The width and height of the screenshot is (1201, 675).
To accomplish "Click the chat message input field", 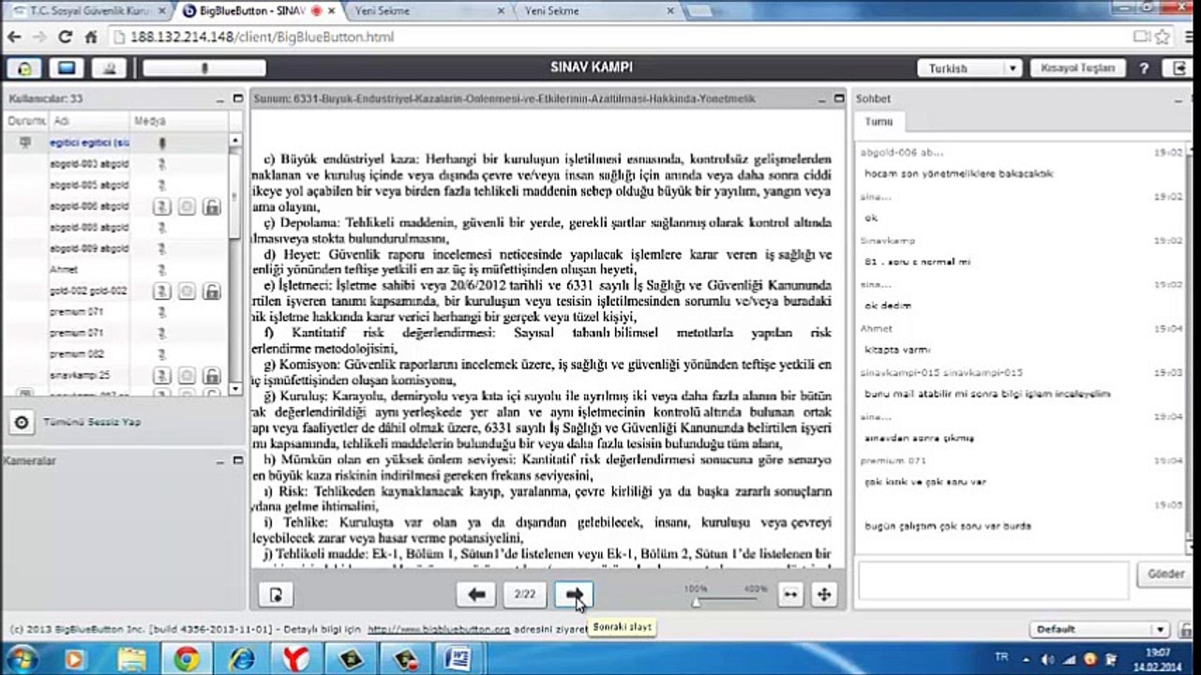I will point(992,581).
